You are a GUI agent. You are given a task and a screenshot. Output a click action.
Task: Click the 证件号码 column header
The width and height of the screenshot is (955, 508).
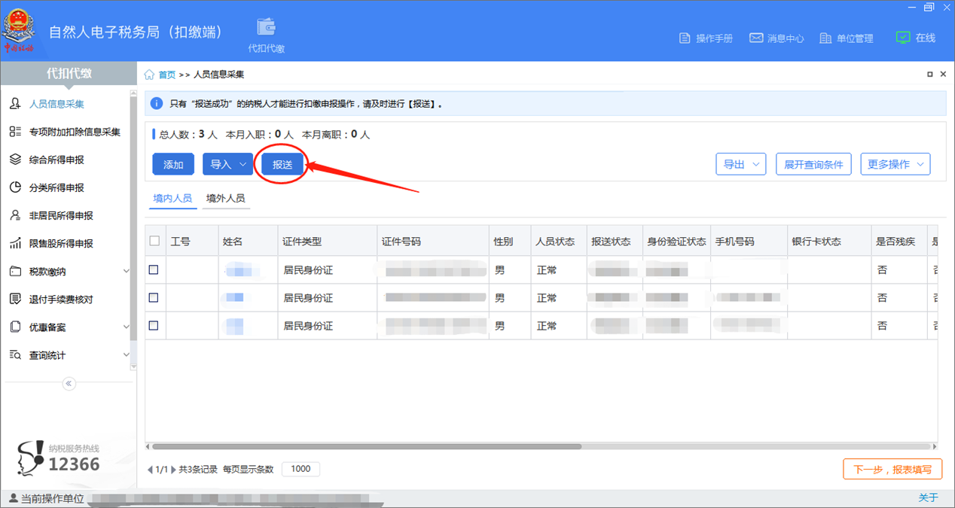432,242
